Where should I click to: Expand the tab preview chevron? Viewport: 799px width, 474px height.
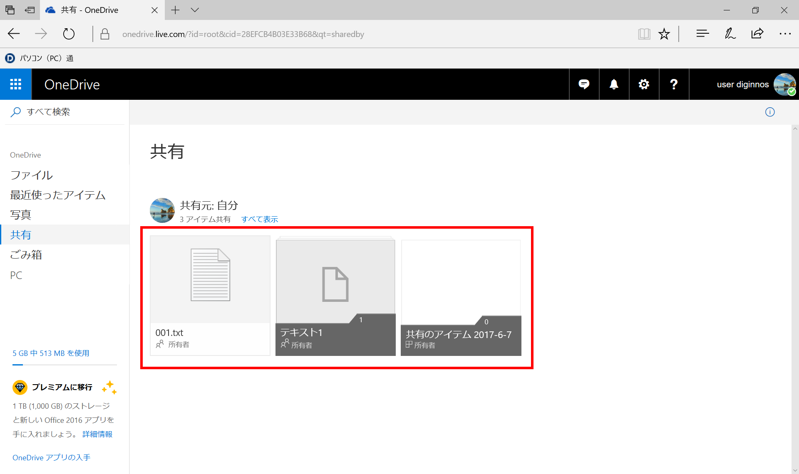click(x=195, y=10)
